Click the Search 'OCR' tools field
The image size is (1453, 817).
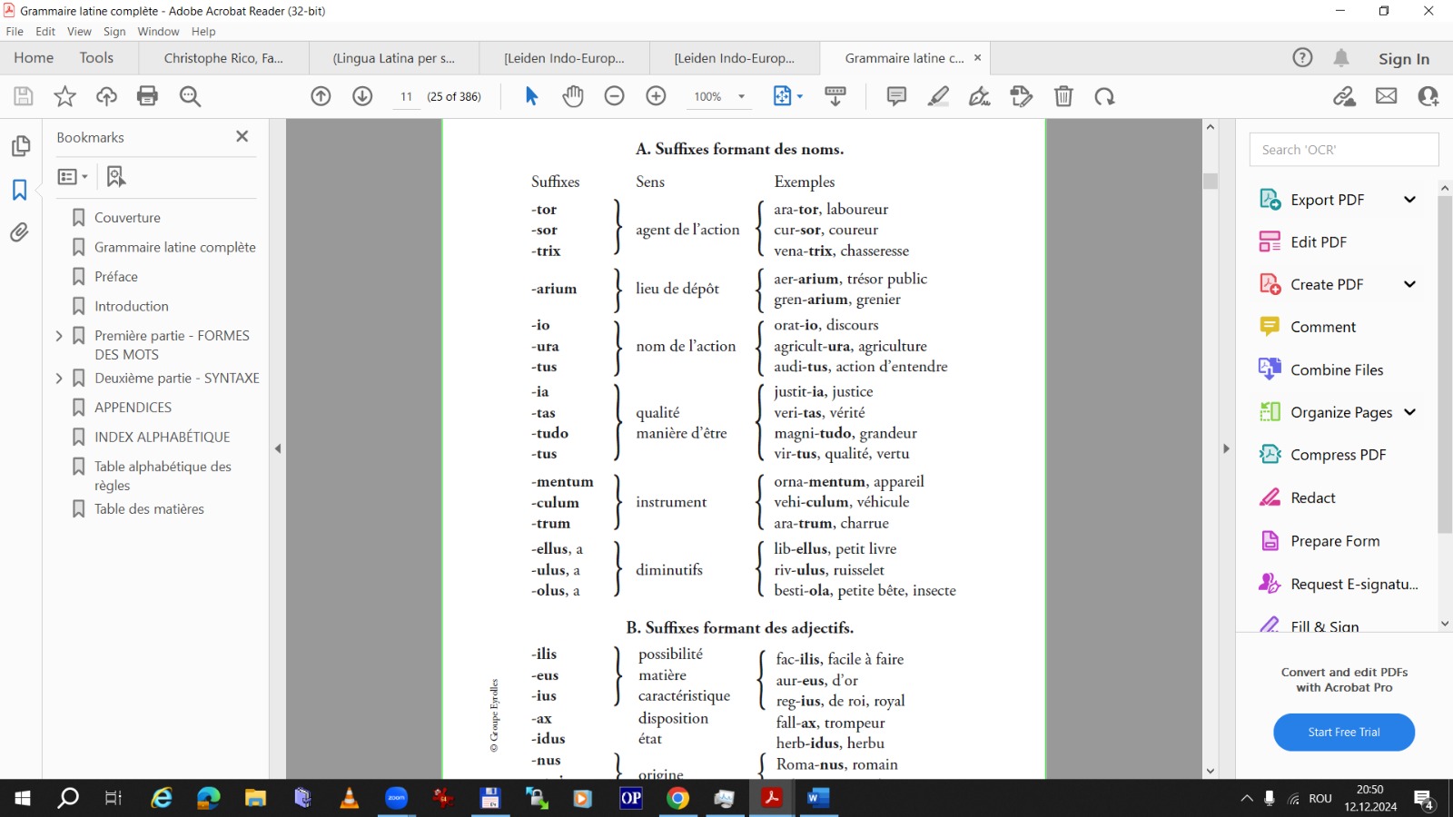(x=1344, y=150)
